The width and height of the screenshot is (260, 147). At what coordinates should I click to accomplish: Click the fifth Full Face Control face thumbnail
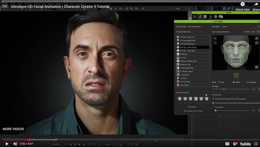pyautogui.click(x=201, y=99)
